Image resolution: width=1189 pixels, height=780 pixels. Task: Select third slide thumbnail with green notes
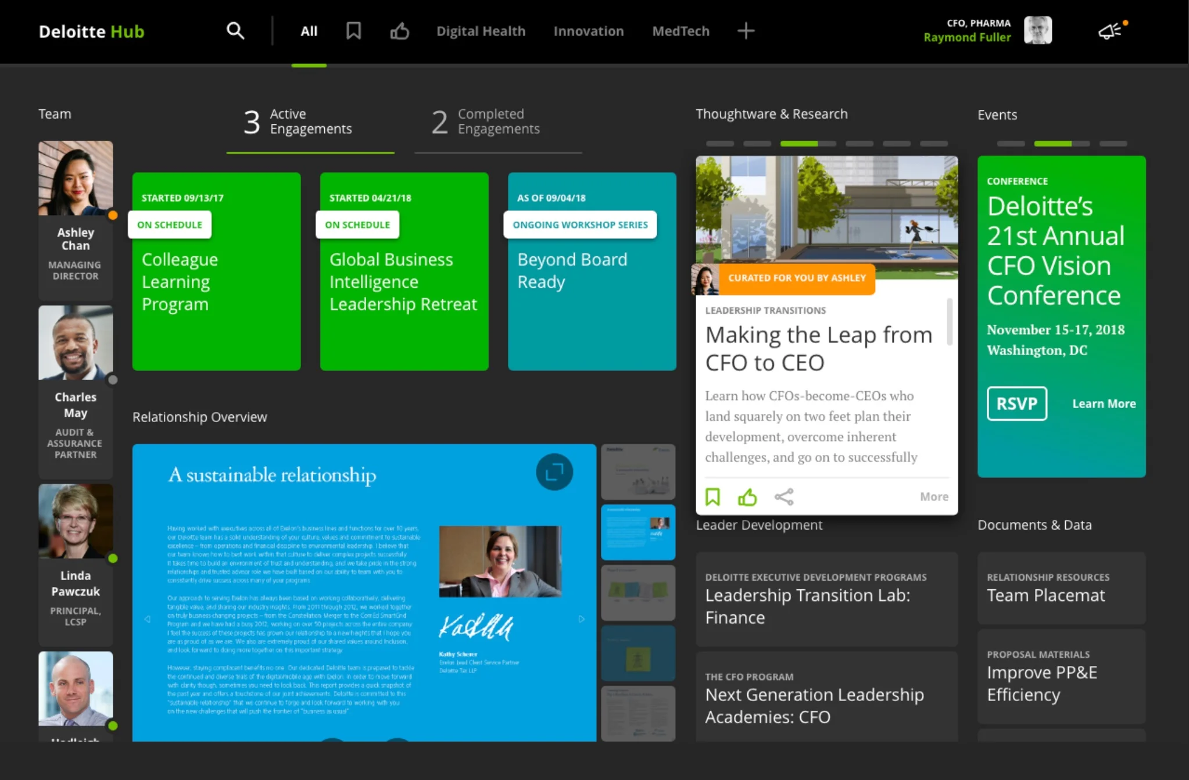[638, 593]
